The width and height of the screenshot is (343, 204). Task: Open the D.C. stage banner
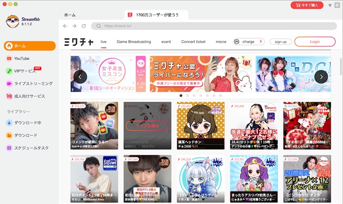[x=293, y=74]
